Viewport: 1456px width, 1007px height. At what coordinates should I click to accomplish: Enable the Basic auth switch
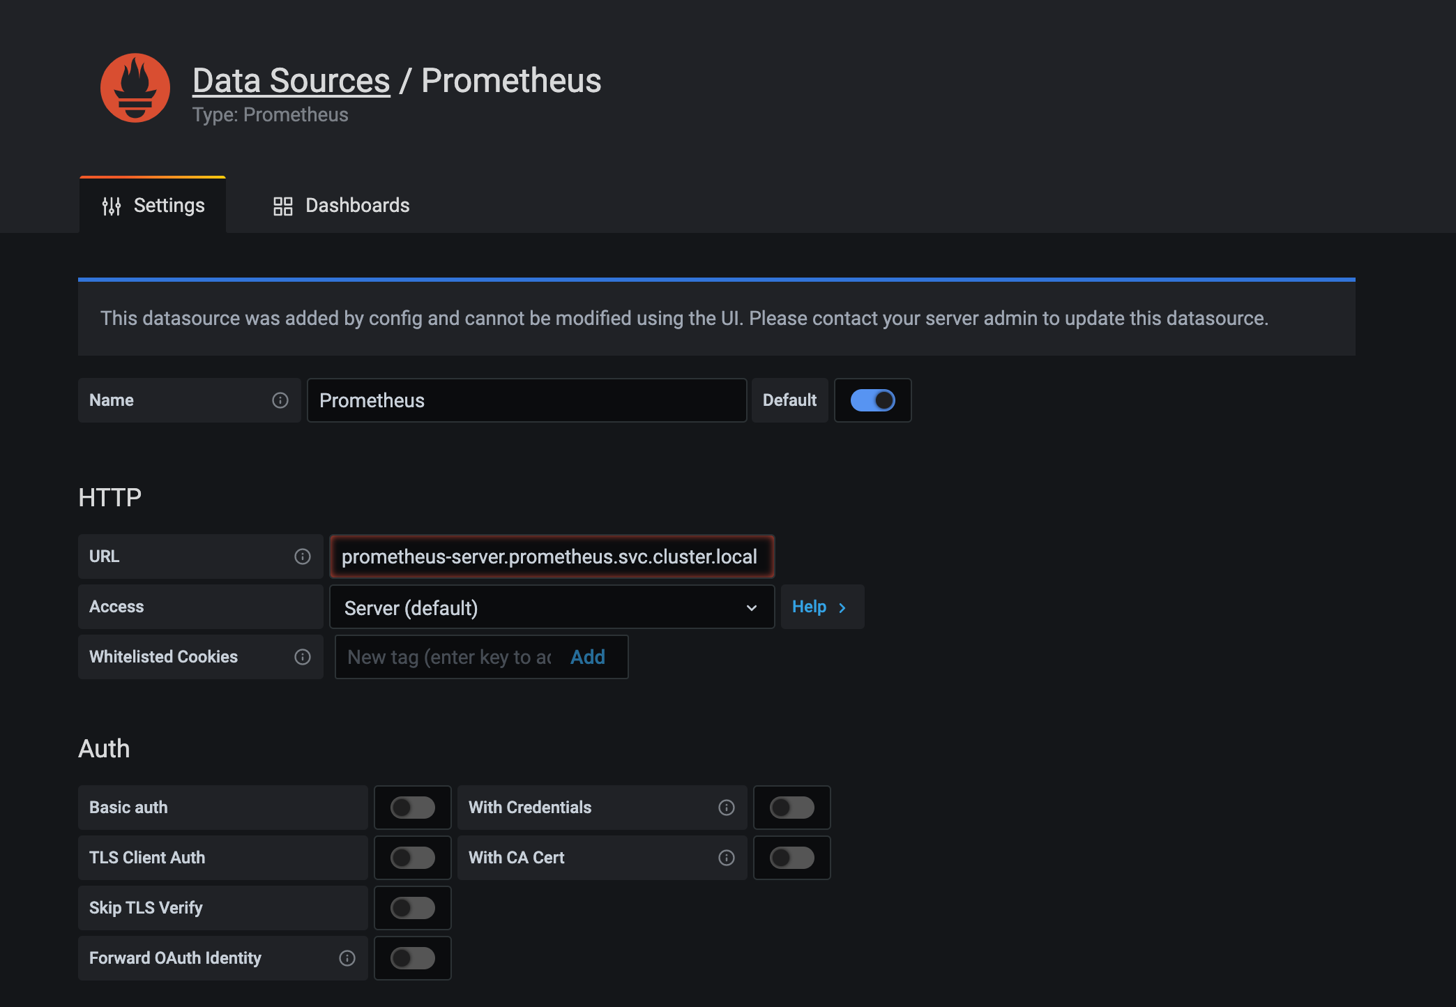[413, 808]
